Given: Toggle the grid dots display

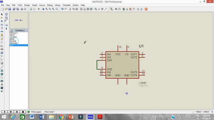Looking at the screenshot, I should [34, 9].
